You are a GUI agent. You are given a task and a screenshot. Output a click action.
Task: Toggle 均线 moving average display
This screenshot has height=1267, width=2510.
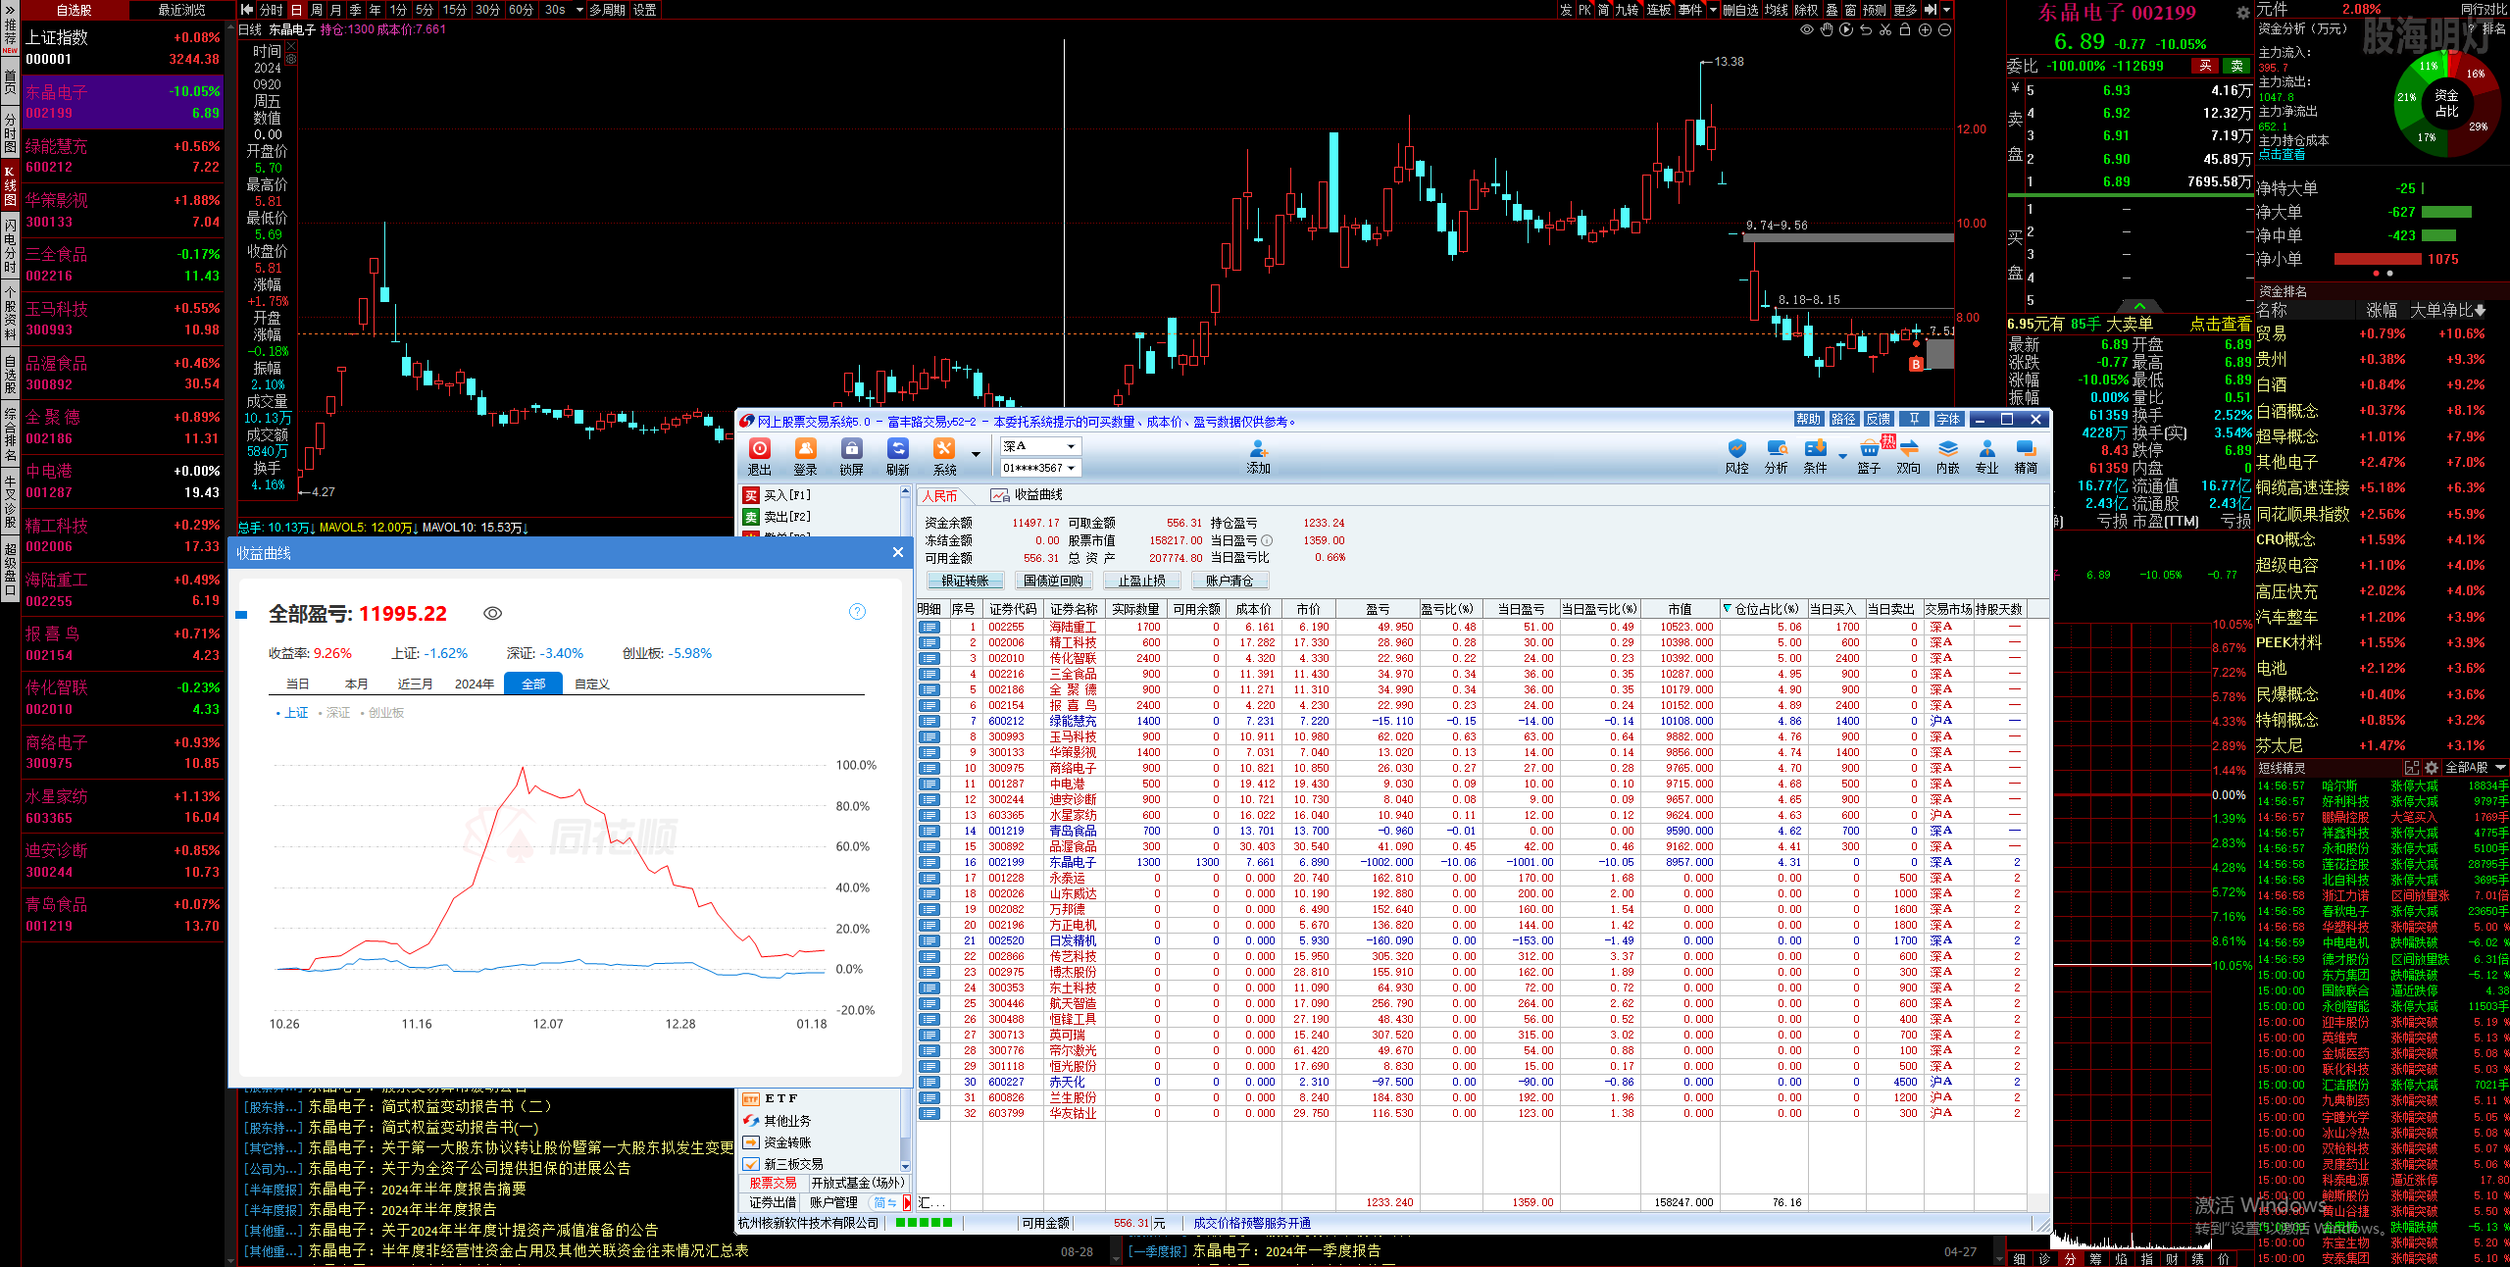tap(1777, 10)
